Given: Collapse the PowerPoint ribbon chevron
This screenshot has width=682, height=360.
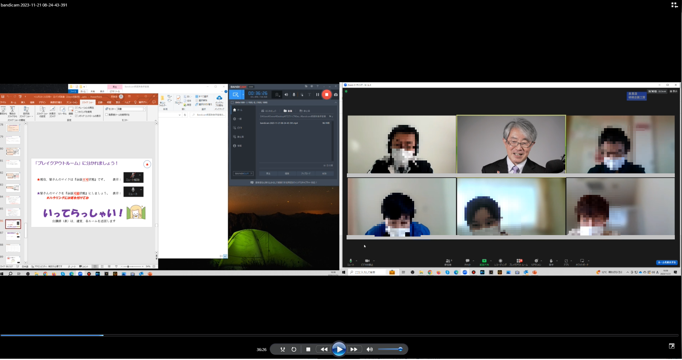Looking at the screenshot, I should pos(155,120).
